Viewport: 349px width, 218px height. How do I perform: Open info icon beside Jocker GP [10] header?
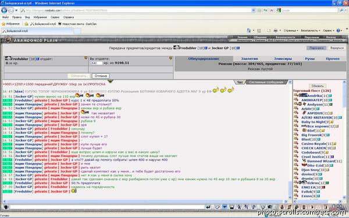238,48
